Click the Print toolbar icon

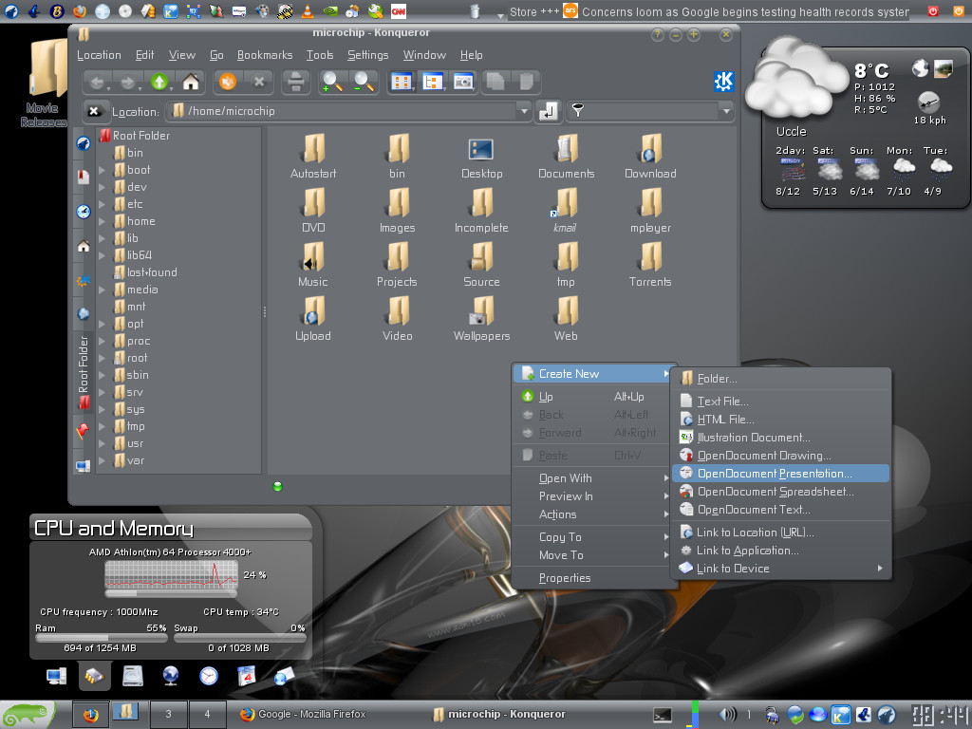click(x=296, y=82)
